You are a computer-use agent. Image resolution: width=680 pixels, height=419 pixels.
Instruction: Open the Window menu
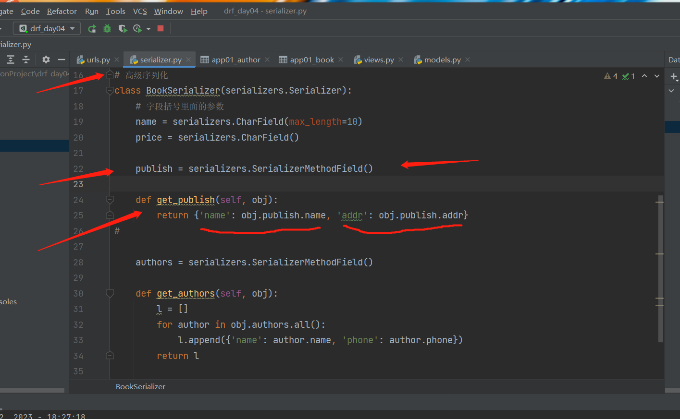pos(169,11)
